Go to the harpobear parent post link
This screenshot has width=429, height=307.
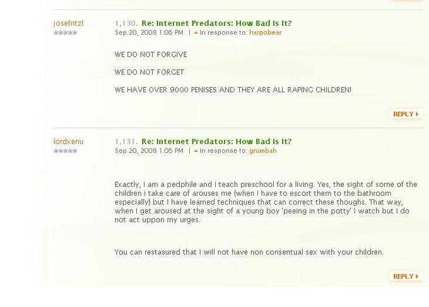pyautogui.click(x=265, y=33)
